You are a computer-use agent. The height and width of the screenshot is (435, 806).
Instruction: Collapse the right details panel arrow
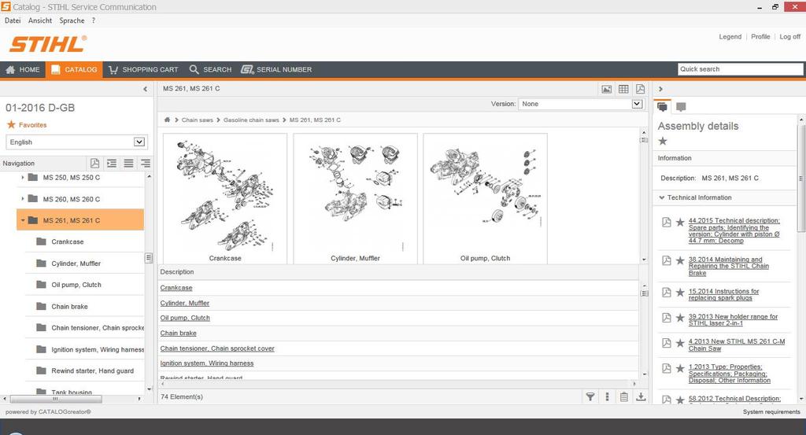click(660, 89)
